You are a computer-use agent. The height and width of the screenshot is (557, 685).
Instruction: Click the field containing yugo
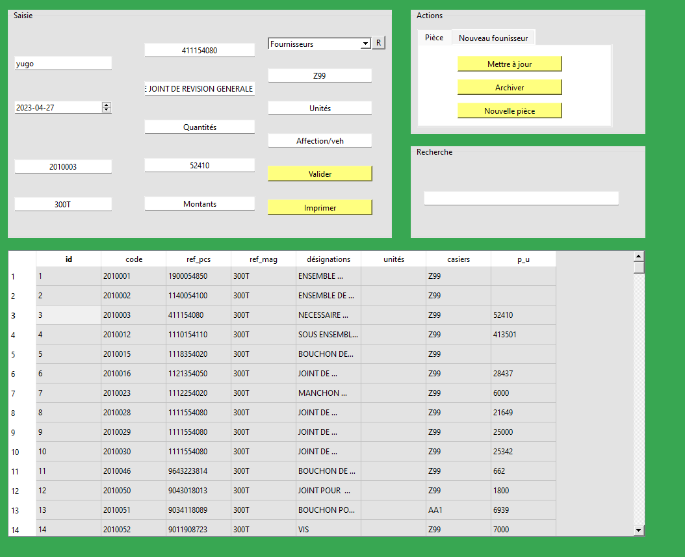tap(62, 63)
